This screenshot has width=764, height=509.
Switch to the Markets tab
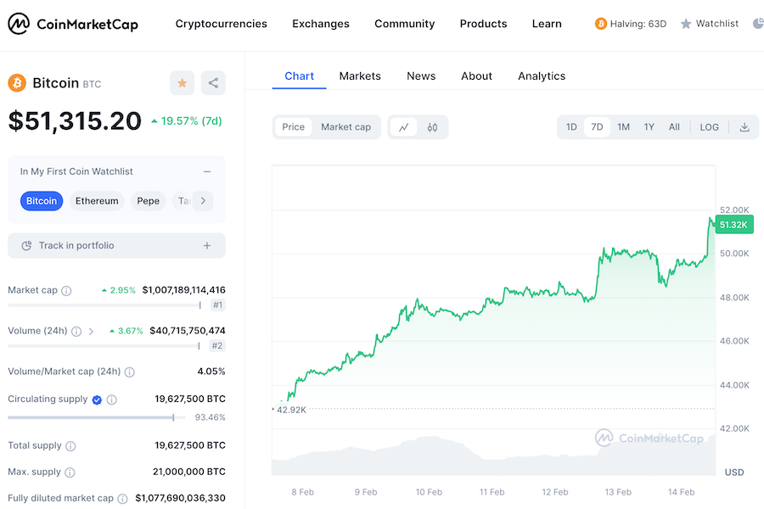[x=360, y=76]
